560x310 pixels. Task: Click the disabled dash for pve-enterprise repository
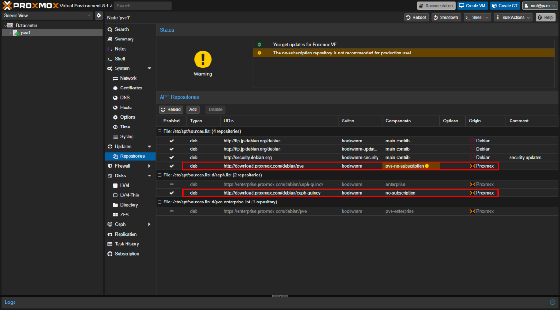[171, 211]
